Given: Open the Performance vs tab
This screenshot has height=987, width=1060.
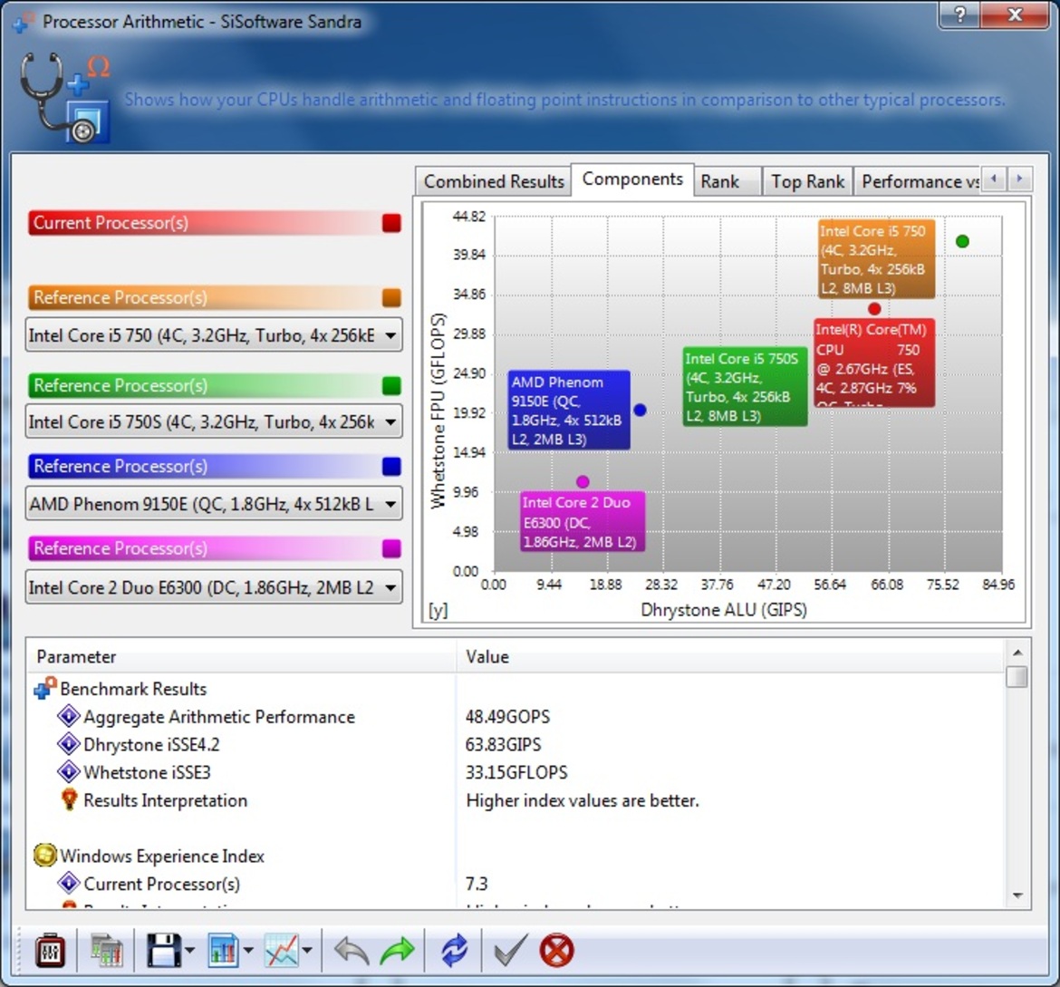Looking at the screenshot, I should (917, 181).
